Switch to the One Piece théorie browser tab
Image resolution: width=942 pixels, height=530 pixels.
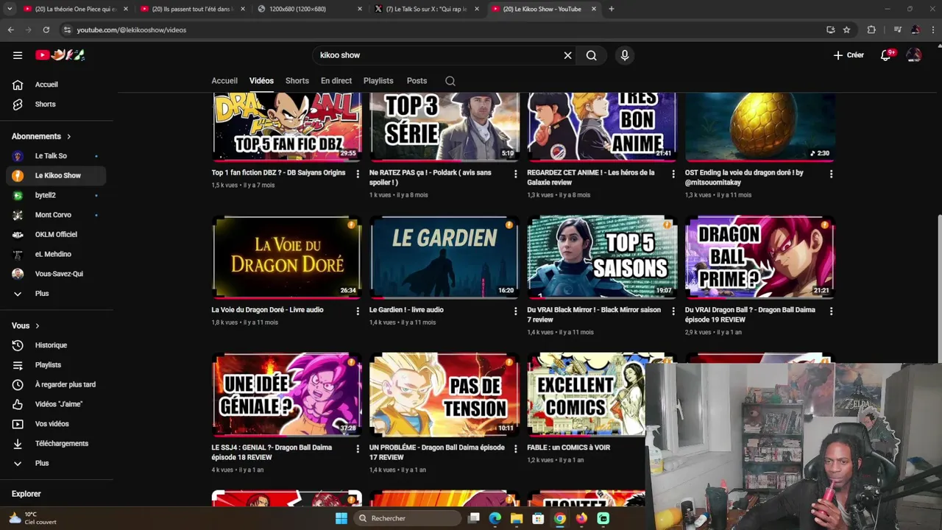tap(76, 9)
